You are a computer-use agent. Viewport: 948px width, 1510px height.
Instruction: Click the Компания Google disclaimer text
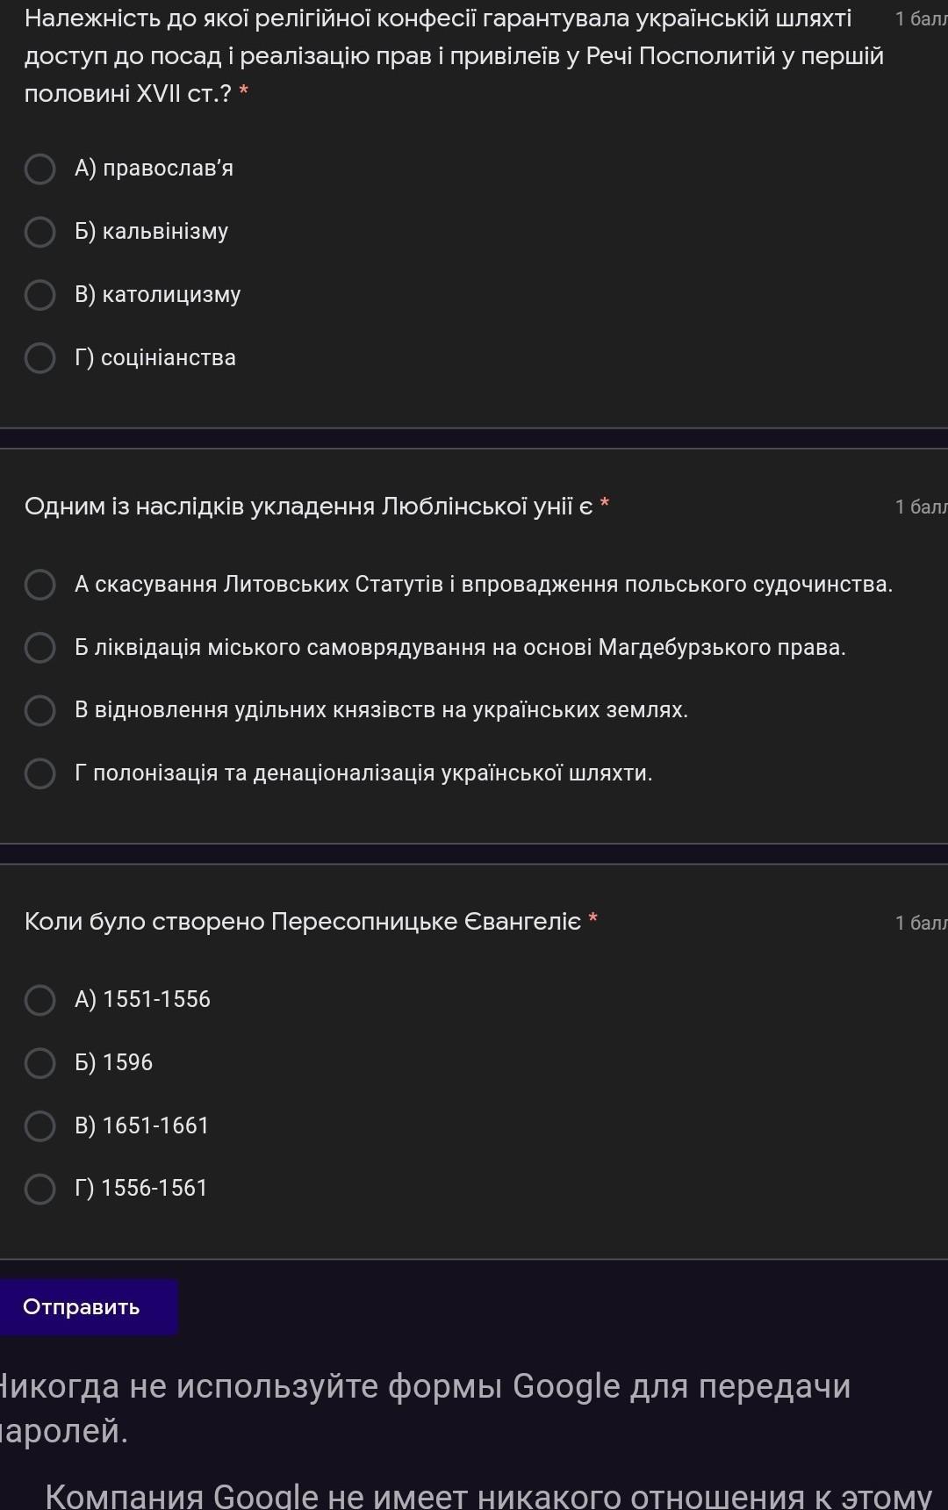click(488, 1495)
